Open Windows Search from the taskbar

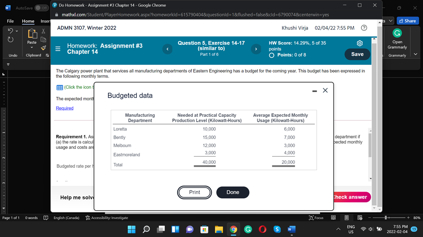coord(146,230)
